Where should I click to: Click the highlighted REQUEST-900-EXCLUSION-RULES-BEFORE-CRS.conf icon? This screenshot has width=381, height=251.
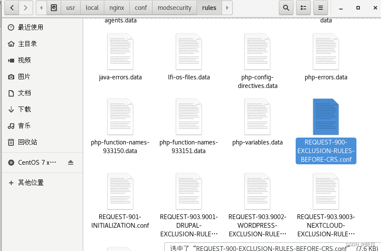pos(326,117)
